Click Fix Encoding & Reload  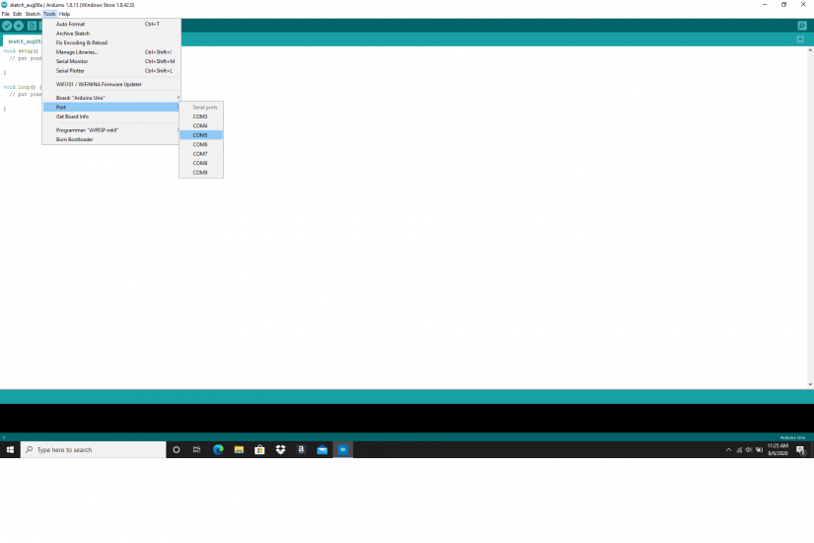coord(111,42)
